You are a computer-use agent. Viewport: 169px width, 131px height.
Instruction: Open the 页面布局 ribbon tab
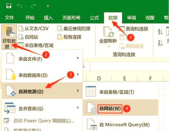pyautogui.click(x=71, y=18)
